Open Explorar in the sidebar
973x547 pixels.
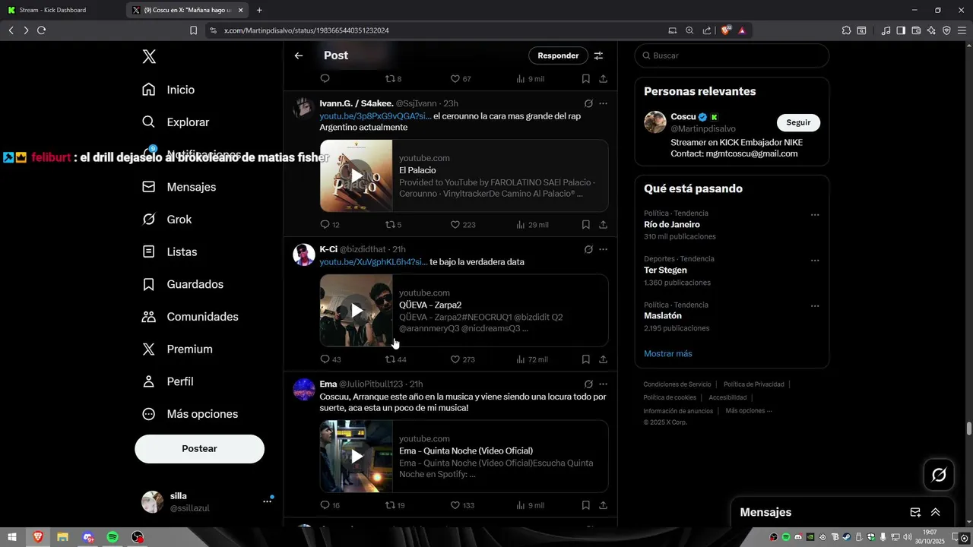click(176, 122)
